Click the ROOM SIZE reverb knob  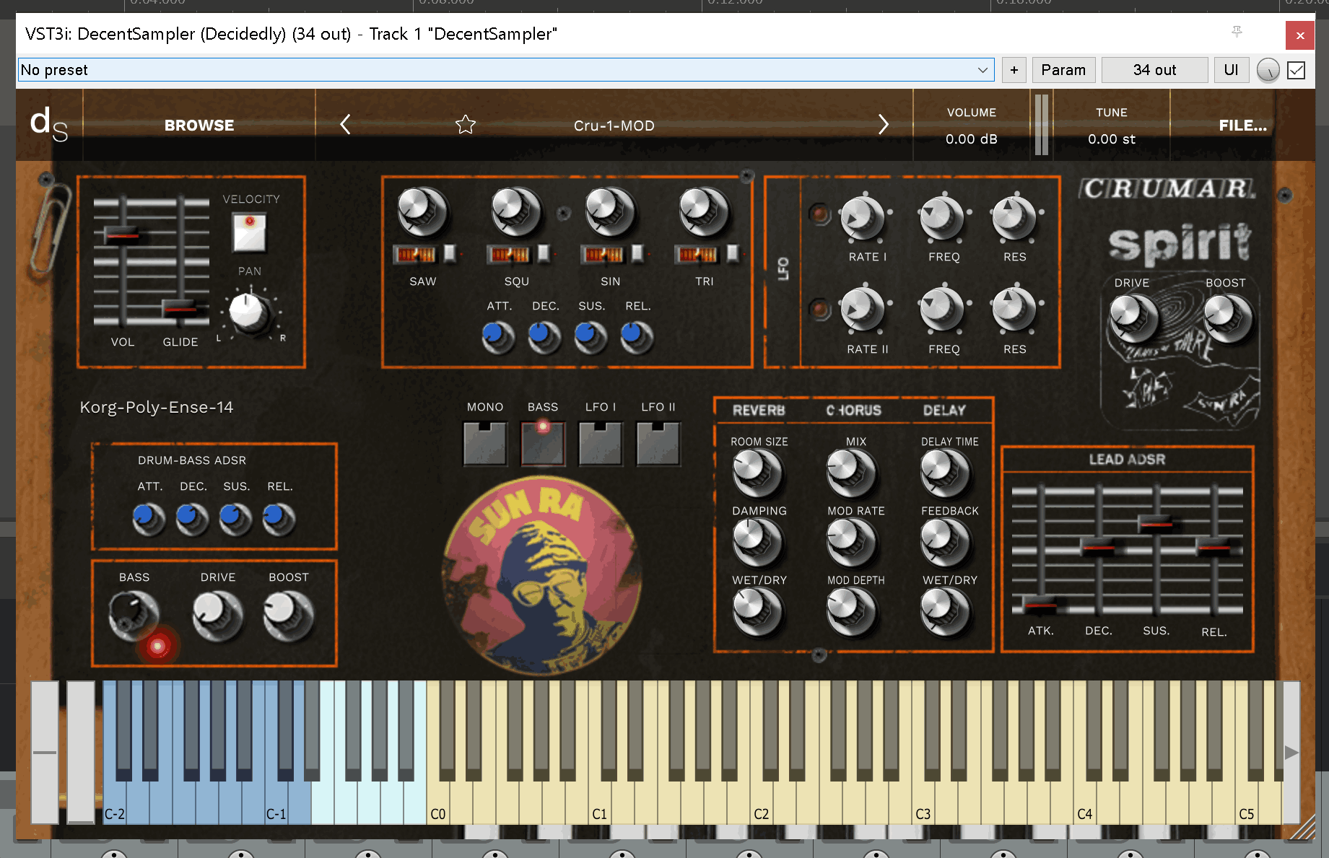point(757,473)
